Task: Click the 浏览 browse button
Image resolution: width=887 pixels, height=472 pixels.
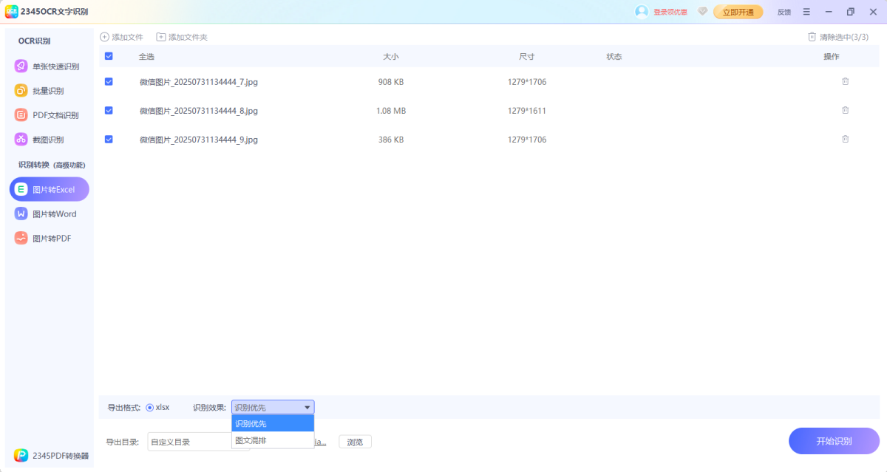Action: tap(355, 442)
